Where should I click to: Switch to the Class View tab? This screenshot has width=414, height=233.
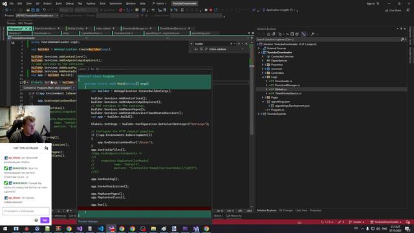(301, 210)
